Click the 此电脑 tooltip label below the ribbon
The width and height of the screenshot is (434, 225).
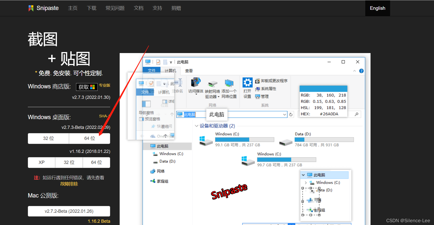(x=217, y=115)
